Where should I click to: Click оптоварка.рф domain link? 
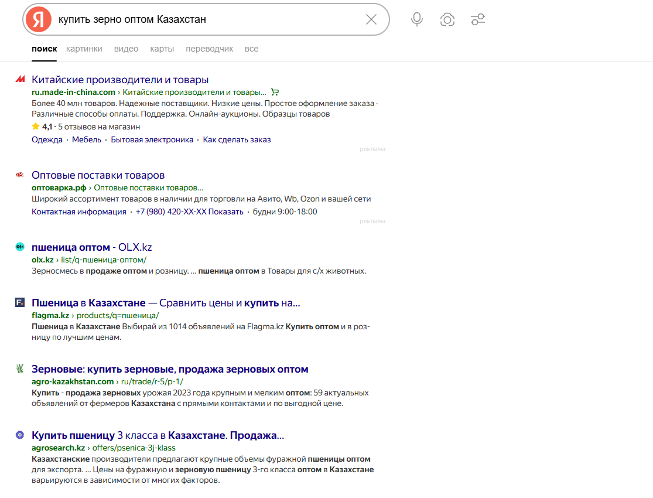[x=59, y=187]
